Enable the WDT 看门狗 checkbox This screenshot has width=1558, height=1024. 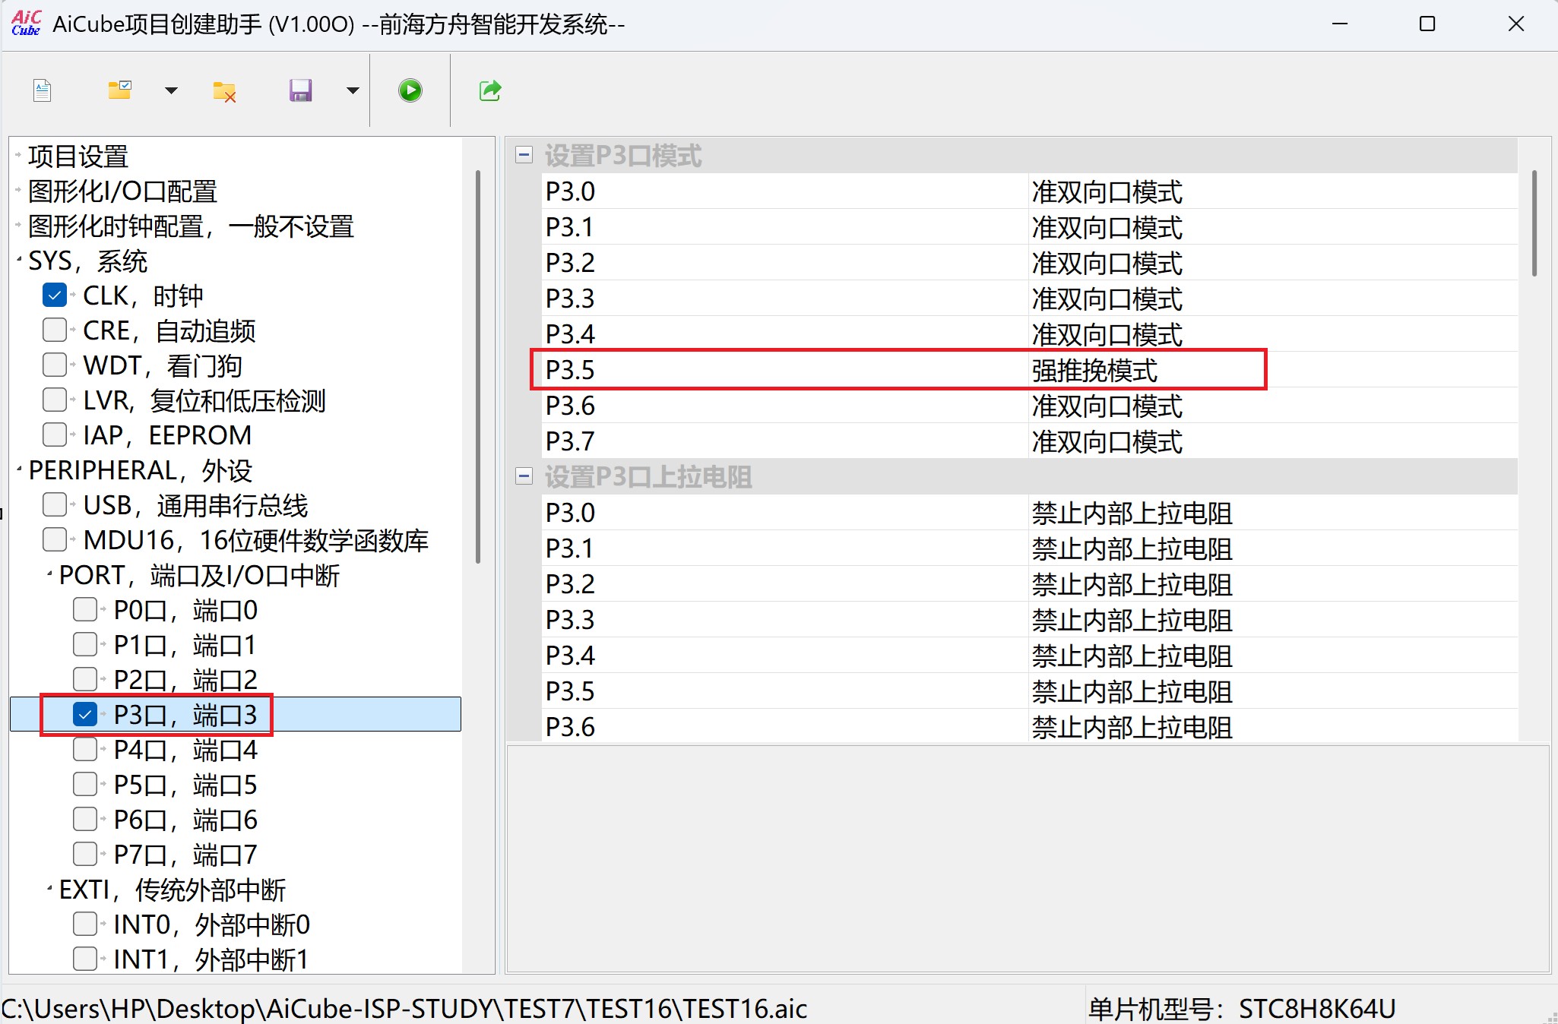click(x=55, y=365)
